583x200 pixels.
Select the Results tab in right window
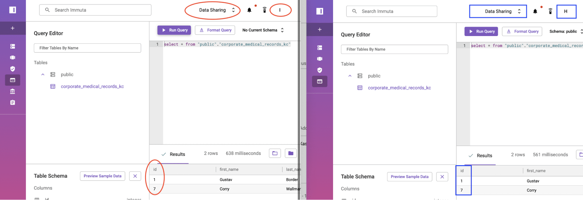481,156
